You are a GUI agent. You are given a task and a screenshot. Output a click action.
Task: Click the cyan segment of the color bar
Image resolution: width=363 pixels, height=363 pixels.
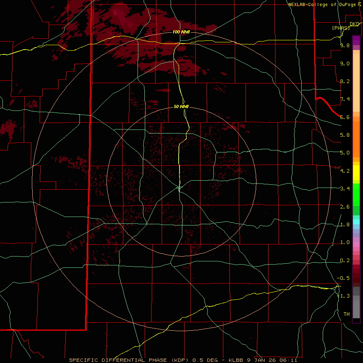point(356,222)
